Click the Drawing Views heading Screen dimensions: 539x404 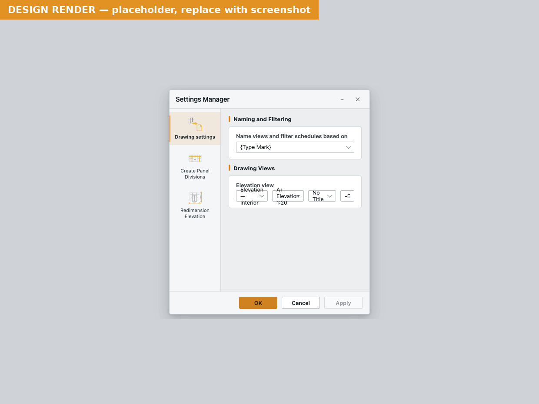tap(254, 168)
